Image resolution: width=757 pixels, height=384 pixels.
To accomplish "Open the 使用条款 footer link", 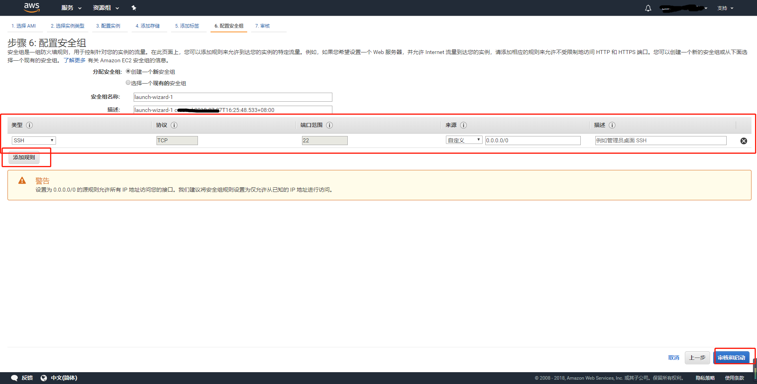I will pyautogui.click(x=734, y=378).
